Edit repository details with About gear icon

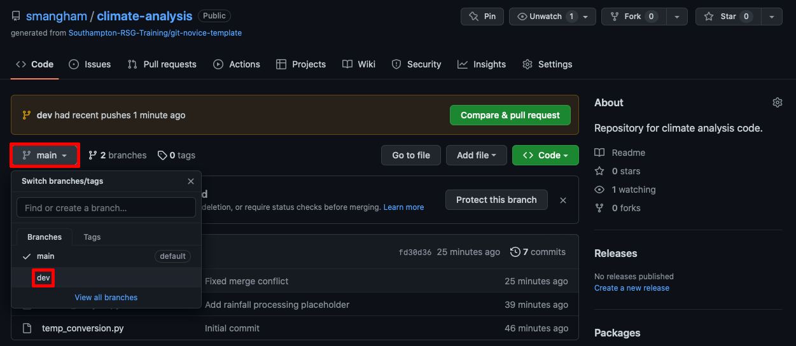coord(778,102)
